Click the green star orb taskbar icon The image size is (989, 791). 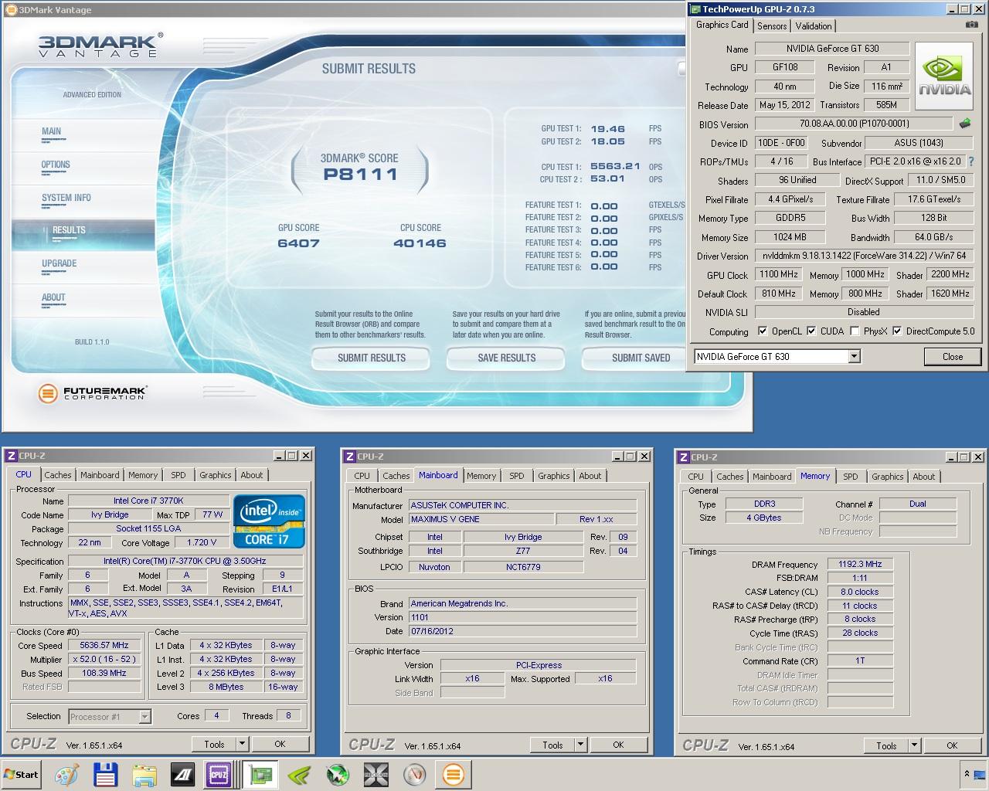(x=338, y=775)
